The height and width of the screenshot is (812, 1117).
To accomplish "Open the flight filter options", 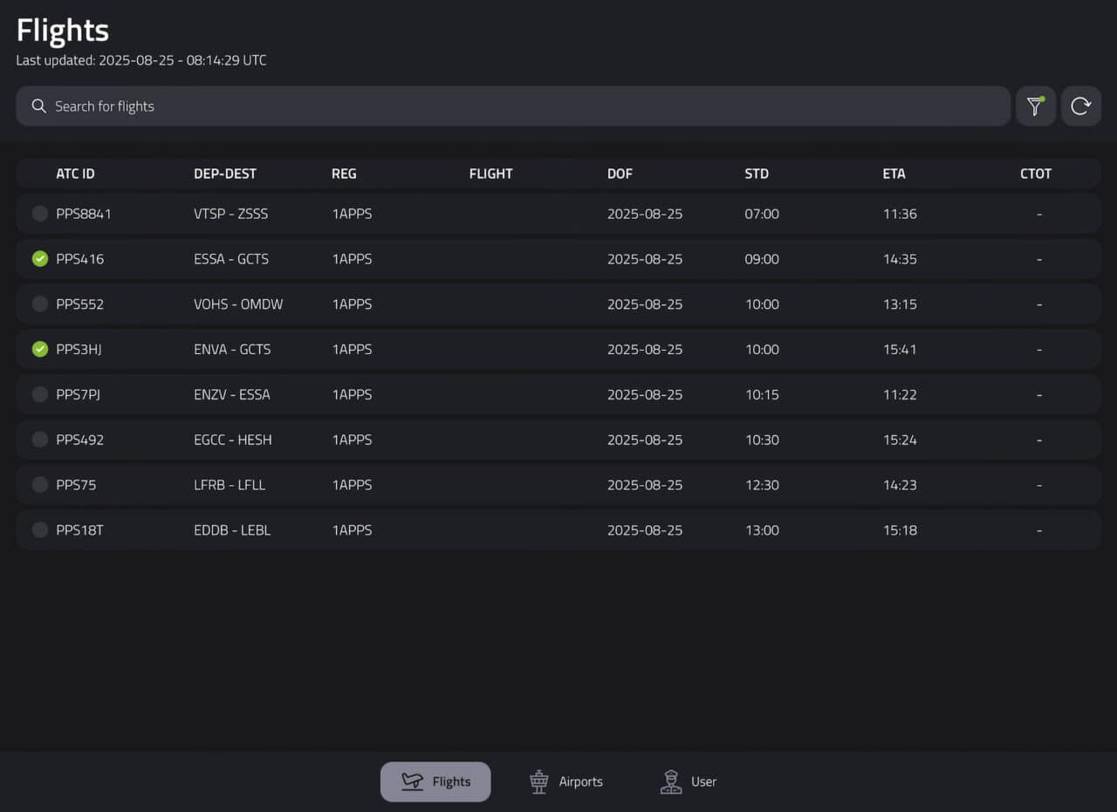I will click(1036, 106).
